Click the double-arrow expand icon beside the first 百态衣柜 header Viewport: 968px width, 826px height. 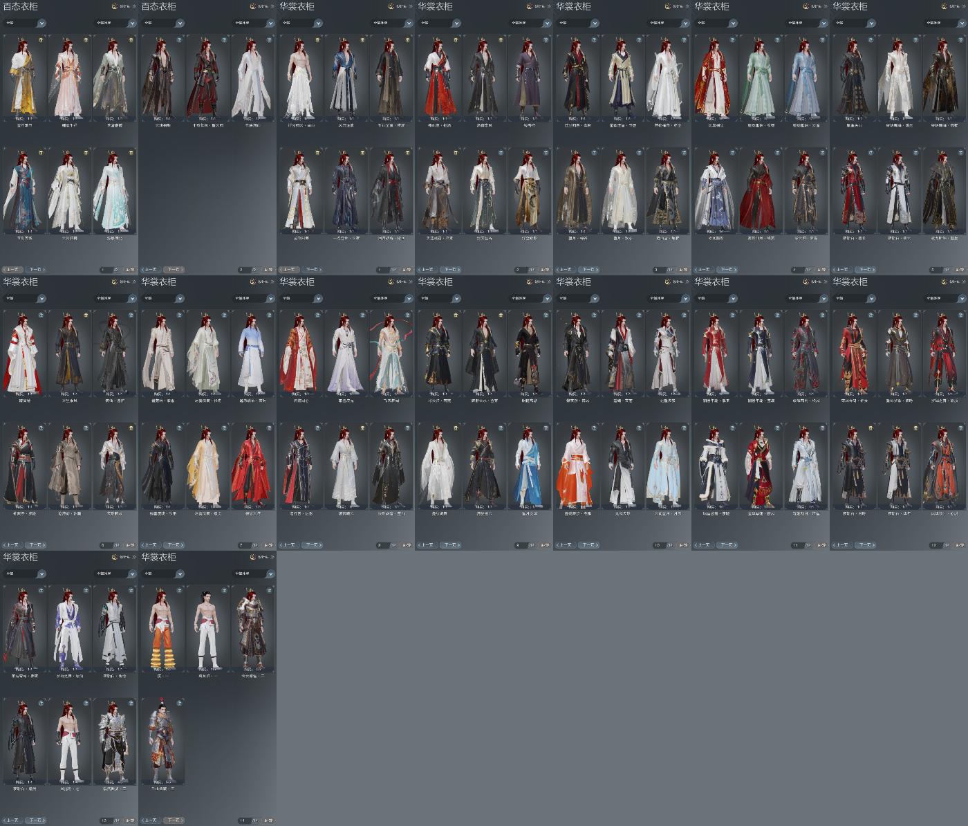click(135, 6)
